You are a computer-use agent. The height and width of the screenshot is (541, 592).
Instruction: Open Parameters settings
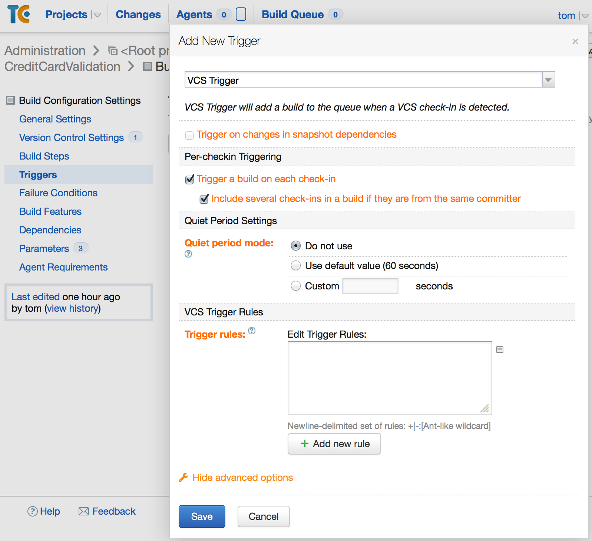pyautogui.click(x=44, y=249)
